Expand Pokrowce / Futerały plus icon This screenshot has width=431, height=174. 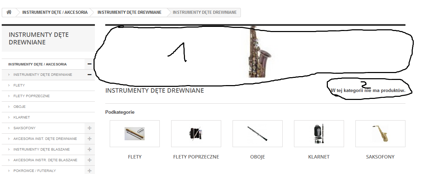[89, 171]
